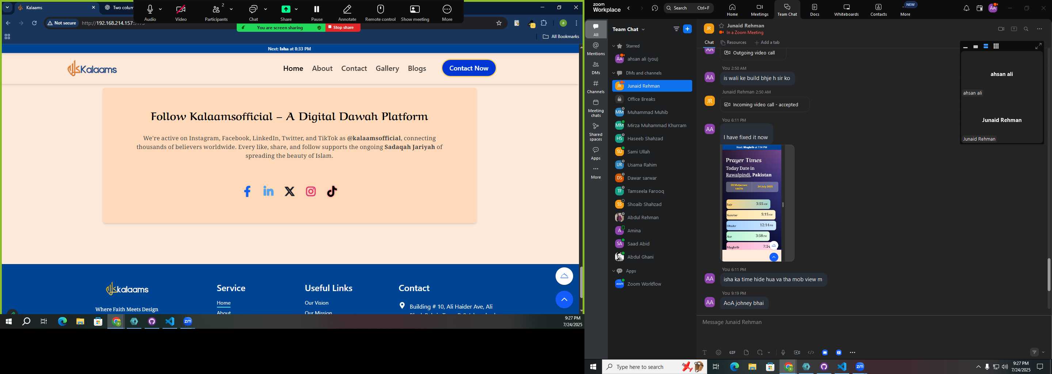Image resolution: width=1052 pixels, height=374 pixels.
Task: Open the About page in site navigation
Action: pos(322,68)
